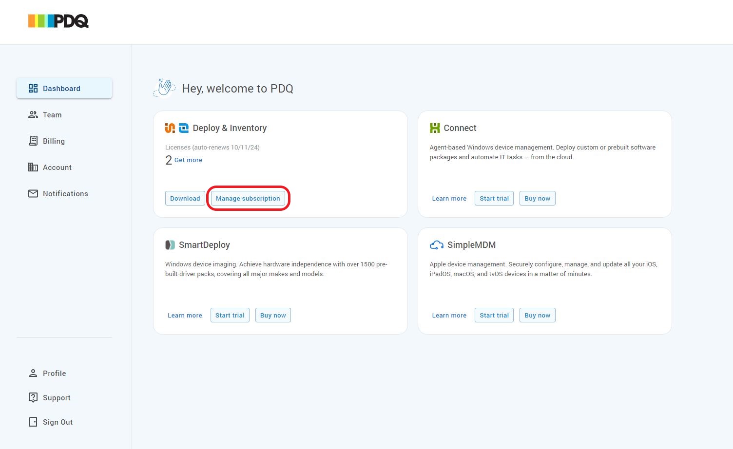Viewport: 733px width, 449px height.
Task: Click the license count number 2
Action: pos(169,160)
